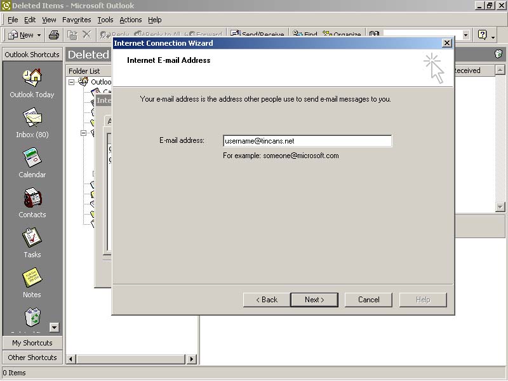Open the Contacts shortcut icon
The width and height of the screenshot is (508, 381).
(32, 197)
